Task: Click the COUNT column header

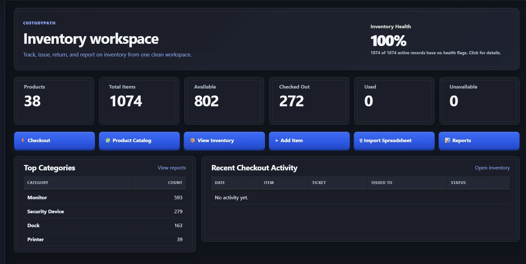Action: click(x=175, y=182)
